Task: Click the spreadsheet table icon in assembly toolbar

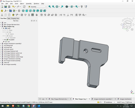Action: coord(33,15)
